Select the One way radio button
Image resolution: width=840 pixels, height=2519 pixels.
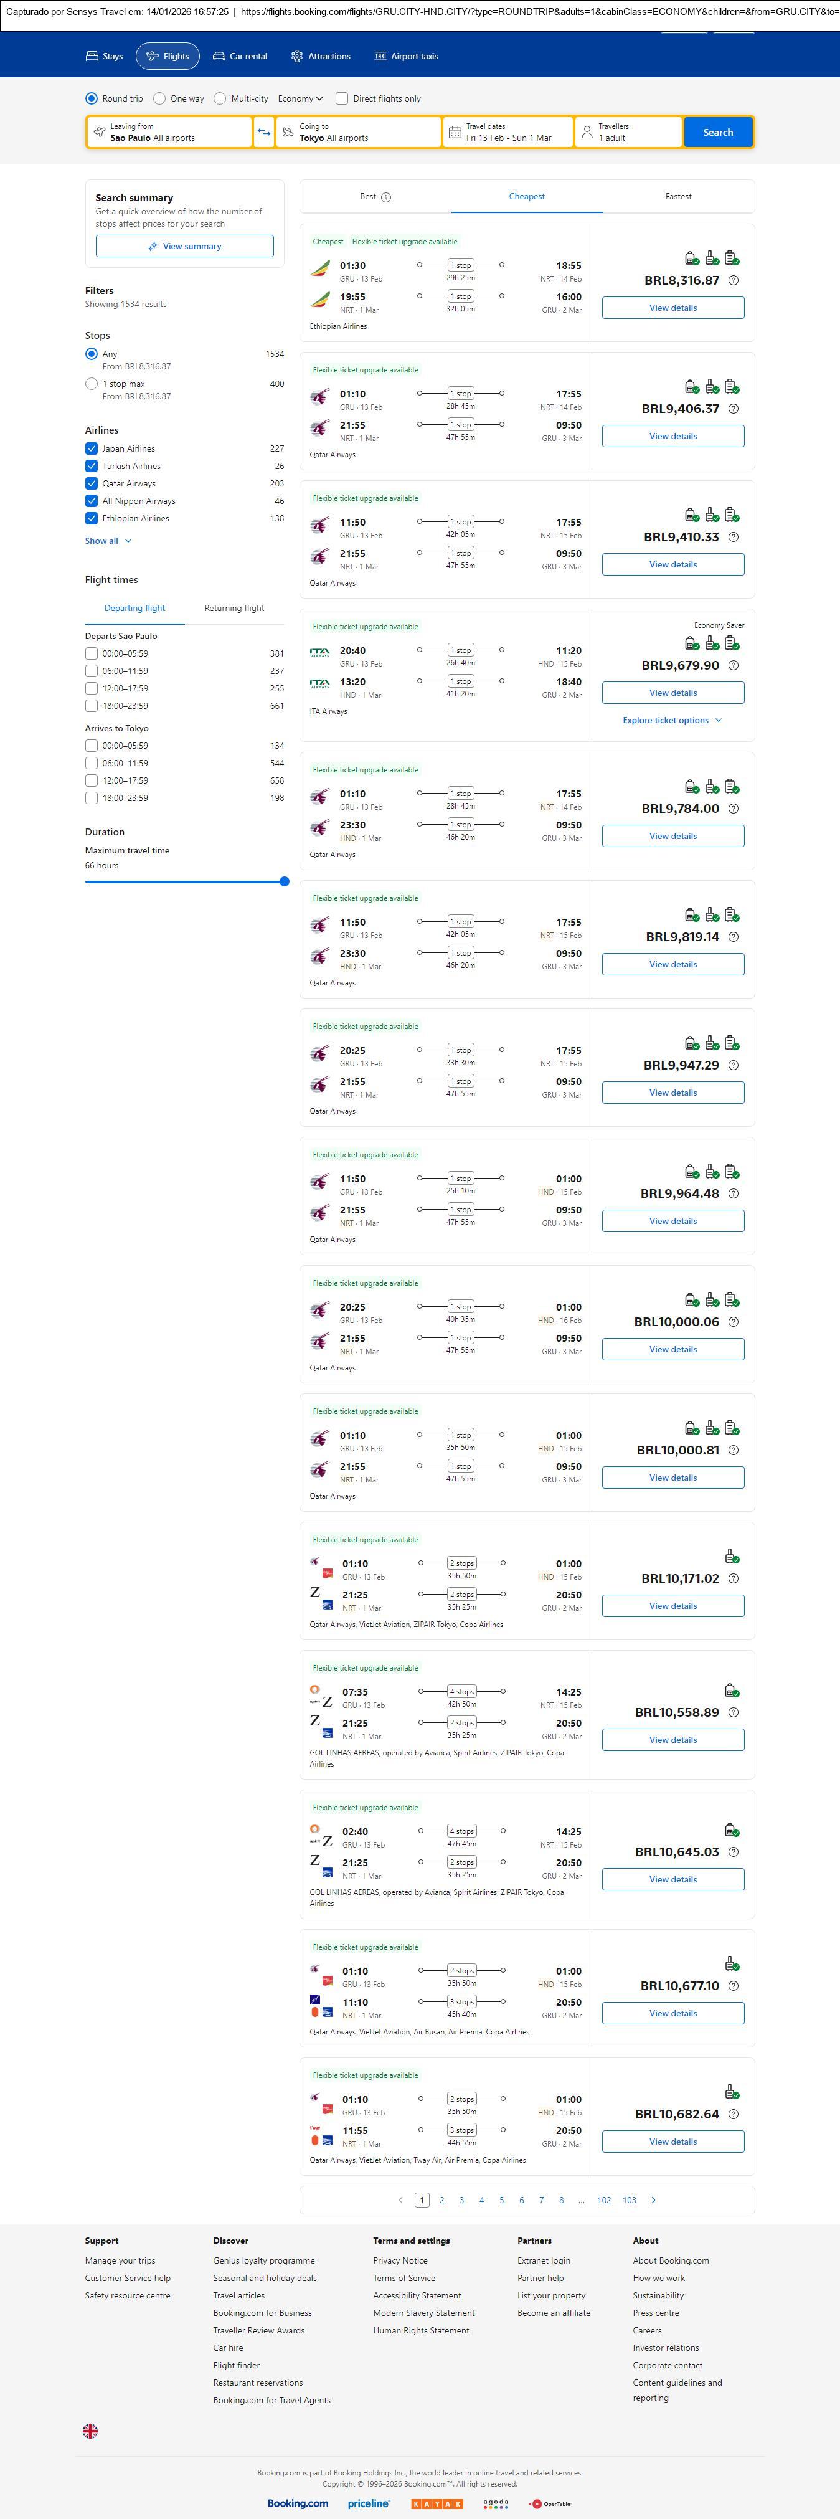[159, 99]
